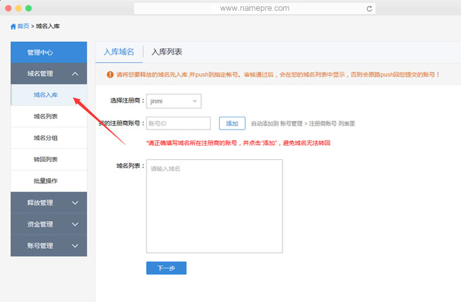Screen dimensions: 461x302
Task: Click inside the 域名列表 text area
Action: tap(214, 206)
